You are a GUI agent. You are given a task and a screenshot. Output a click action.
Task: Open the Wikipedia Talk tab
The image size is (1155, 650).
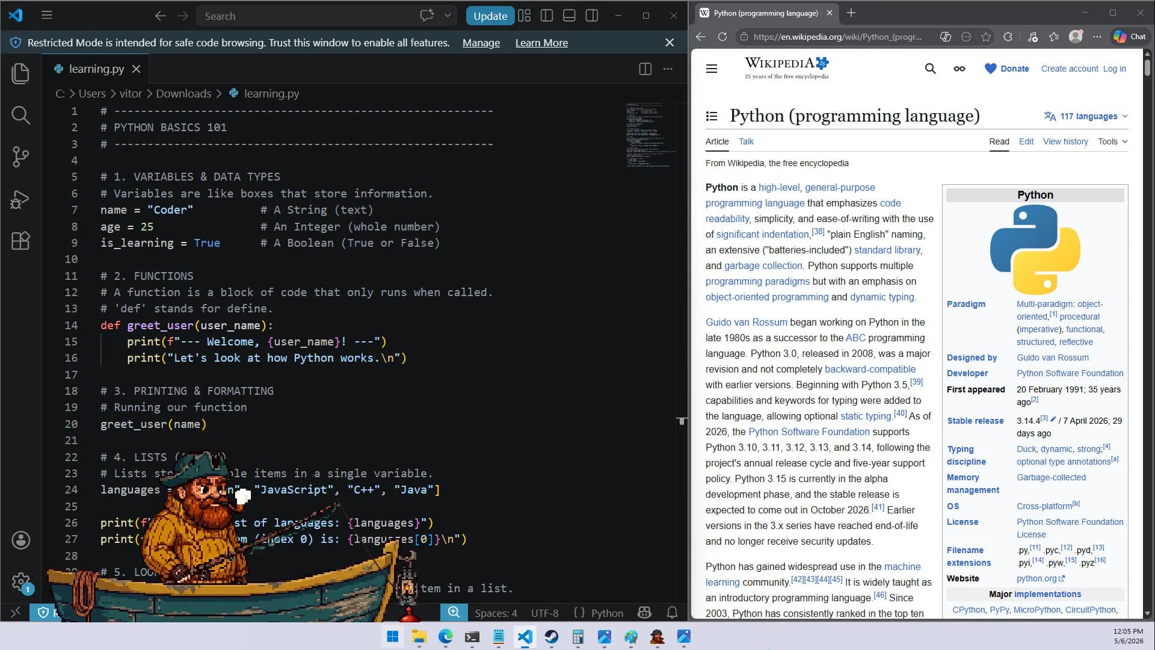click(x=746, y=141)
